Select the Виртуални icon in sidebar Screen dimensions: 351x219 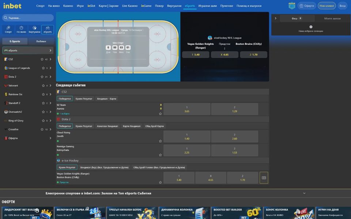[x=34, y=30]
